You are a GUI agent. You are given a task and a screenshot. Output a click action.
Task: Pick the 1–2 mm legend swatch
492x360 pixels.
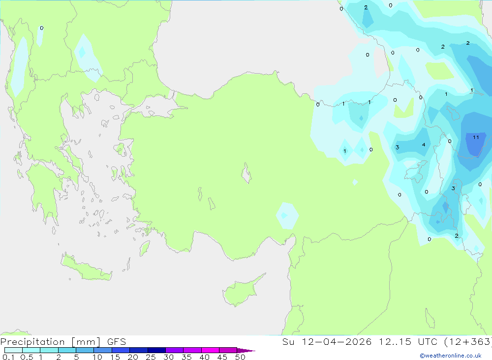pos(49,350)
